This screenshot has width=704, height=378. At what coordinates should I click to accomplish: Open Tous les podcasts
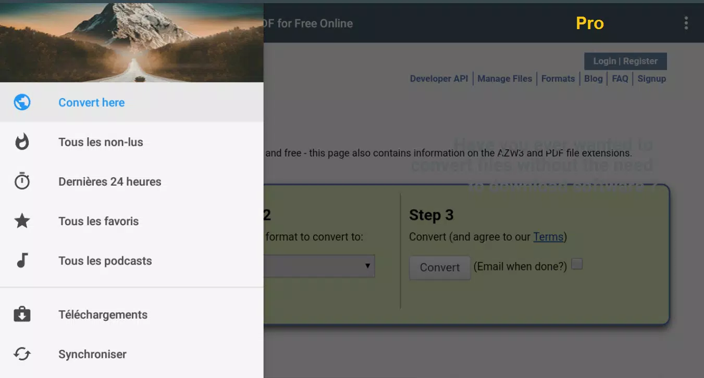click(132, 260)
